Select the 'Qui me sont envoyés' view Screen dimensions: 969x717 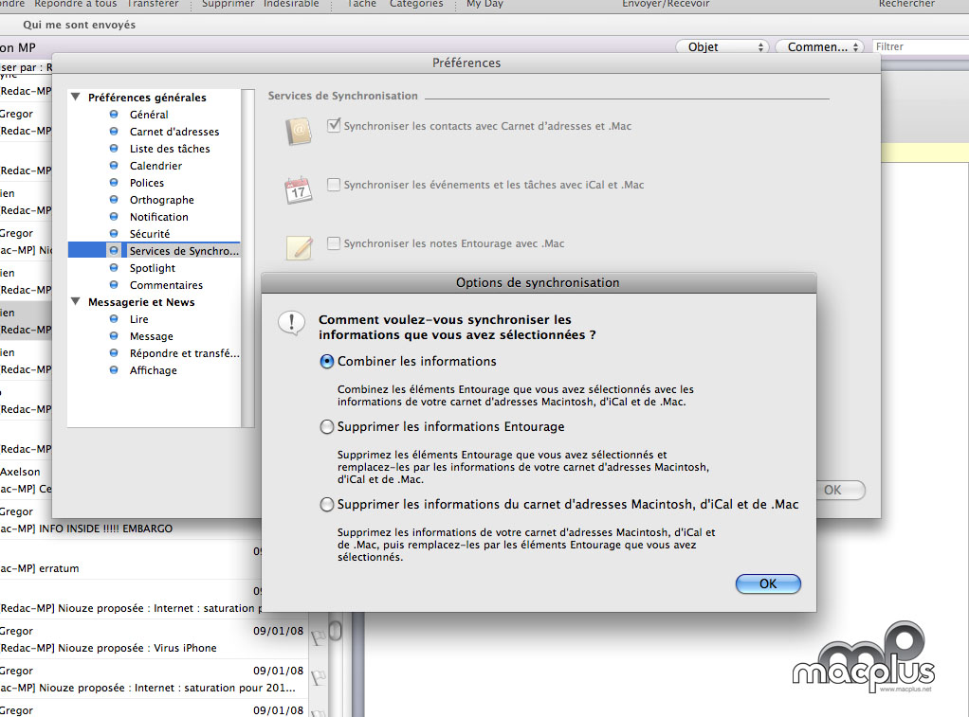click(x=79, y=25)
